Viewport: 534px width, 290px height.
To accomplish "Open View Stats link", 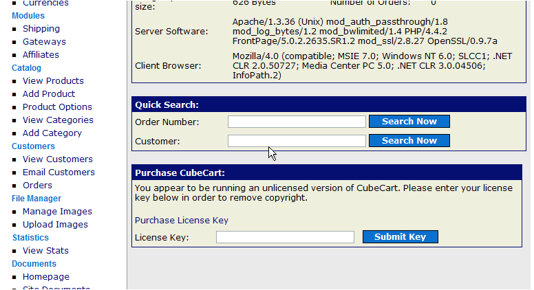I will click(45, 251).
